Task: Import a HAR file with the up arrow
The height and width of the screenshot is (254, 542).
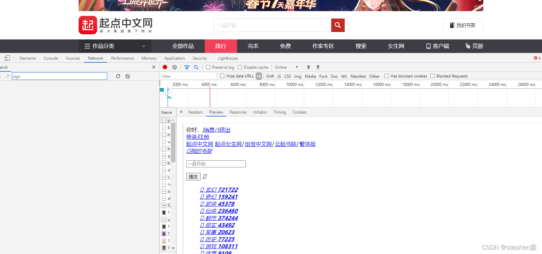Action: (308, 67)
